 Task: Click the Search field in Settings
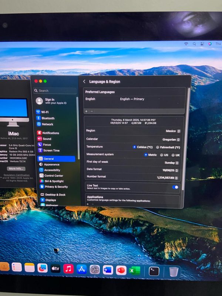click(55, 91)
